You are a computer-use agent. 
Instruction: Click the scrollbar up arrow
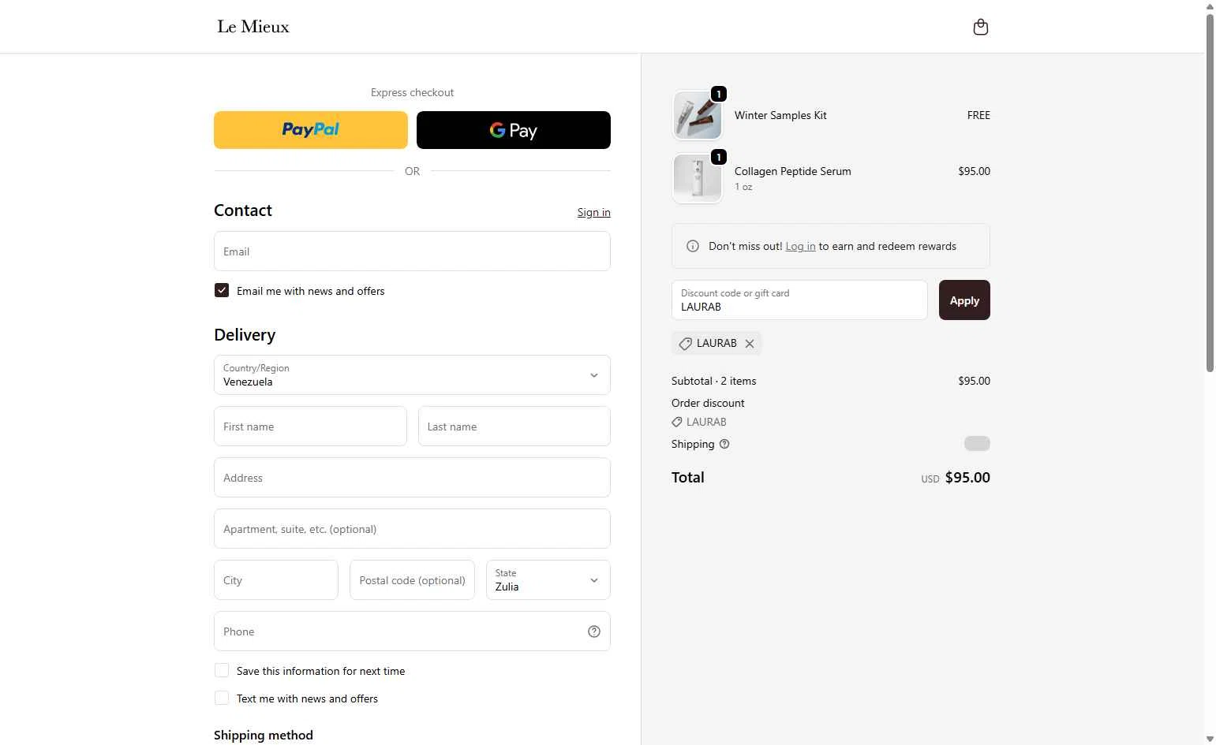pyautogui.click(x=1210, y=6)
